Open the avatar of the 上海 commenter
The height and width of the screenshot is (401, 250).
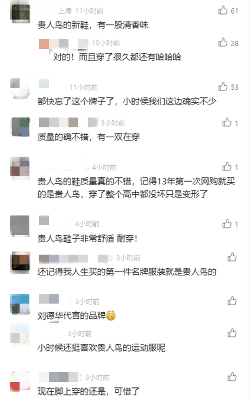point(20,13)
